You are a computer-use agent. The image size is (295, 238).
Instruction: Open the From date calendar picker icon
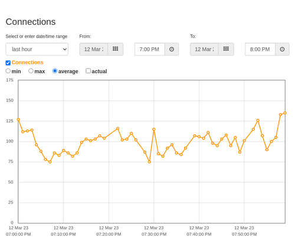point(116,49)
